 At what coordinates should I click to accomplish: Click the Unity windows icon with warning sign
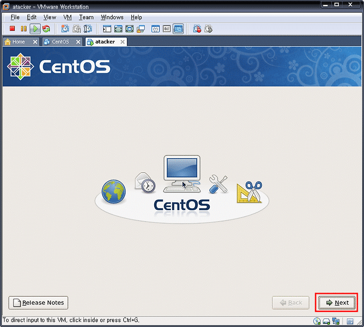click(x=141, y=29)
